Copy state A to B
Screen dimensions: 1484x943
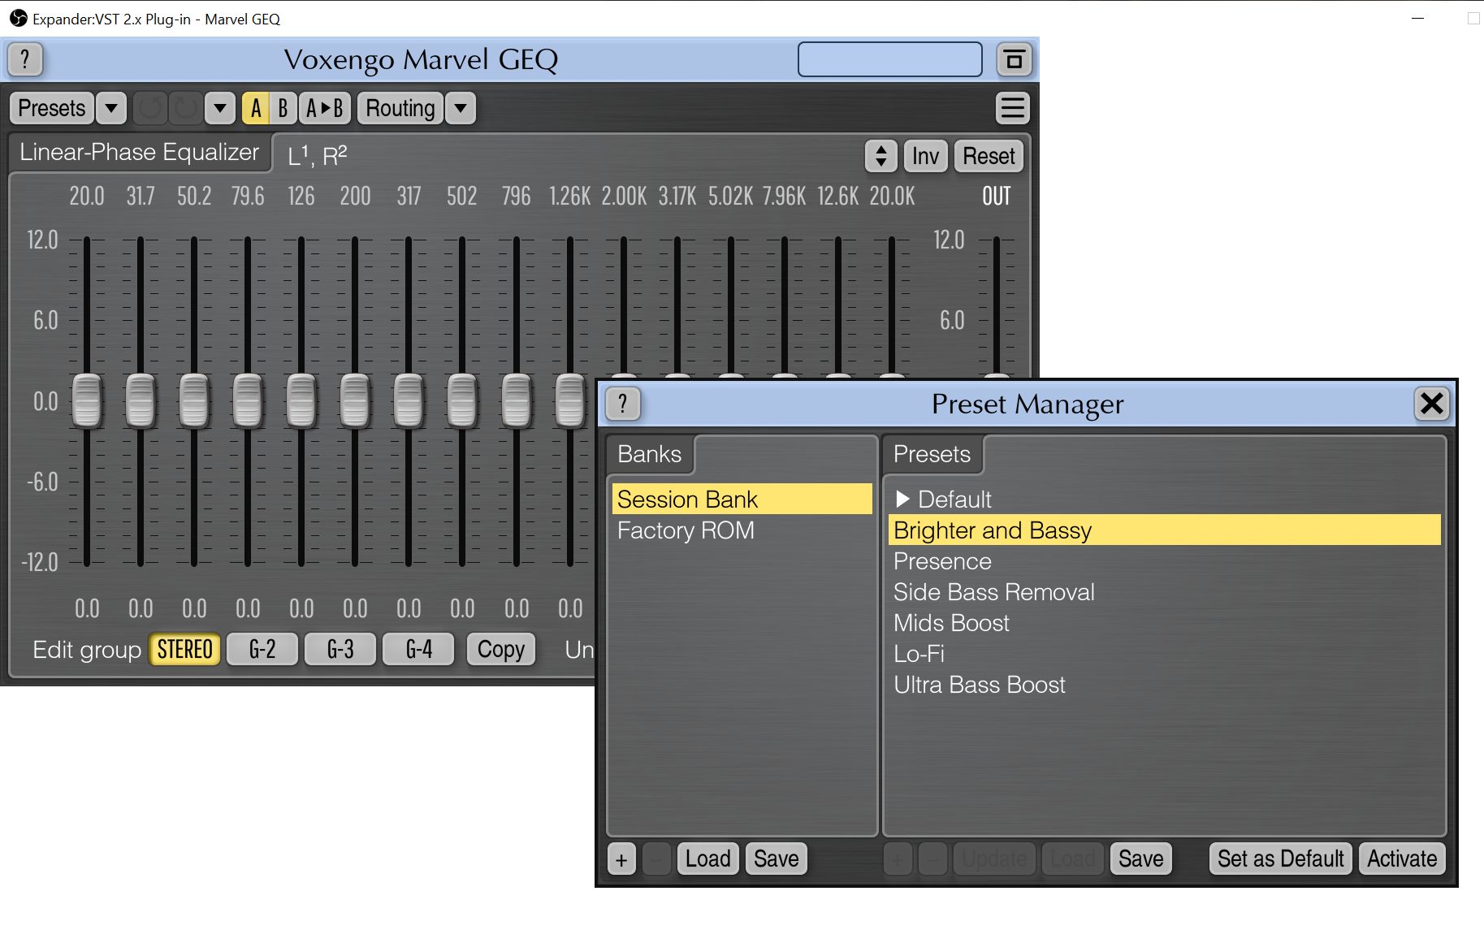pyautogui.click(x=325, y=108)
